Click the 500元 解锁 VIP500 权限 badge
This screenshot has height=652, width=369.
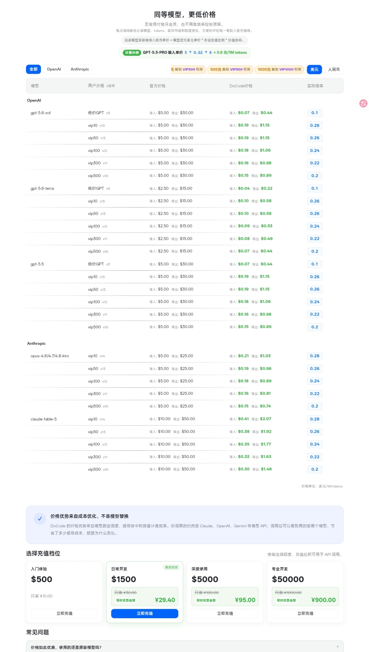click(x=230, y=70)
